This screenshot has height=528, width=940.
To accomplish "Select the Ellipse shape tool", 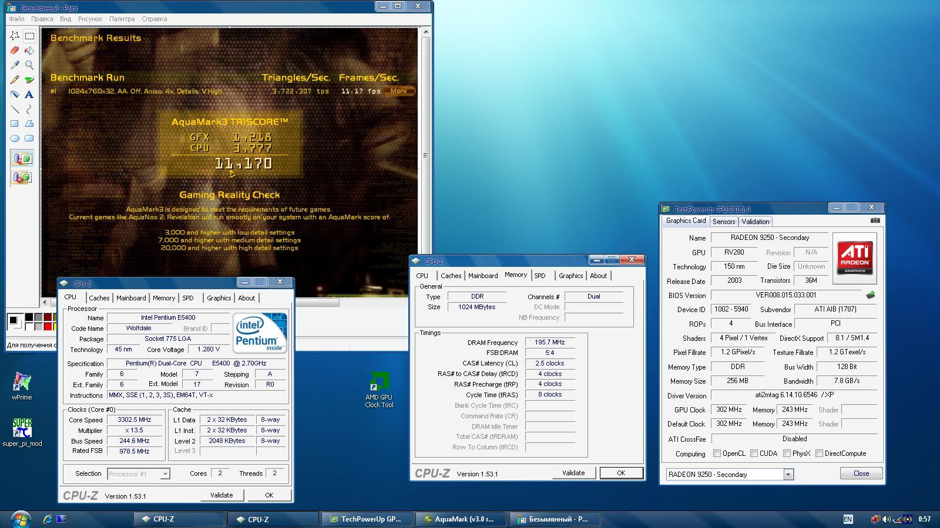I will click(x=15, y=138).
